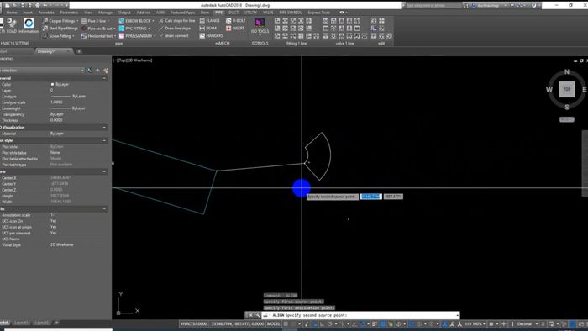The height and width of the screenshot is (331, 588).
Task: Close the command line with X button
Action: click(x=250, y=315)
